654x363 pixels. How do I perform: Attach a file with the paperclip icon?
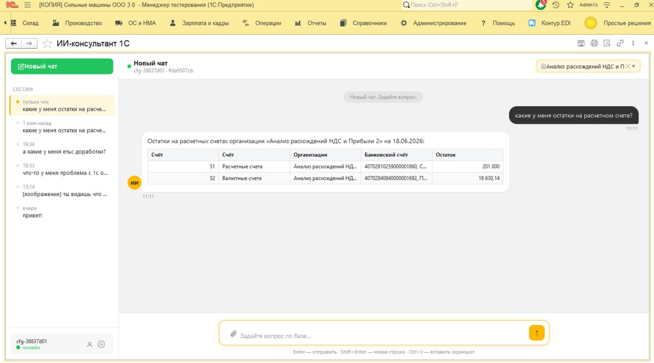233,333
